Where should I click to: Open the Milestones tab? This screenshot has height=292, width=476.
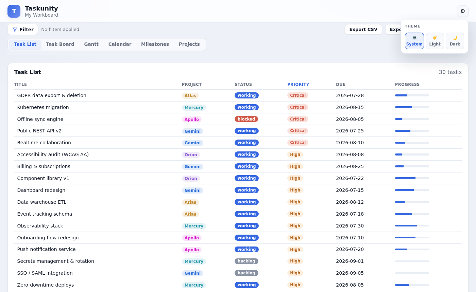coord(155,44)
